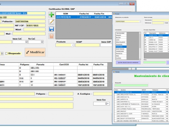
Task: Click the Mail input field
Action: 29,34
